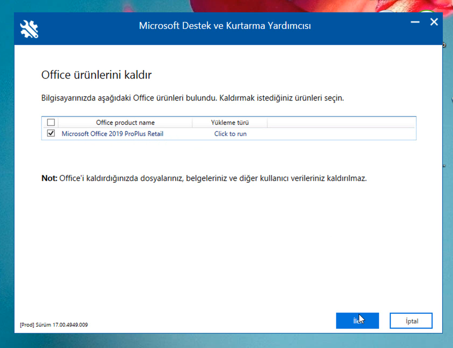Sort by Office product name column header

[x=125, y=123]
